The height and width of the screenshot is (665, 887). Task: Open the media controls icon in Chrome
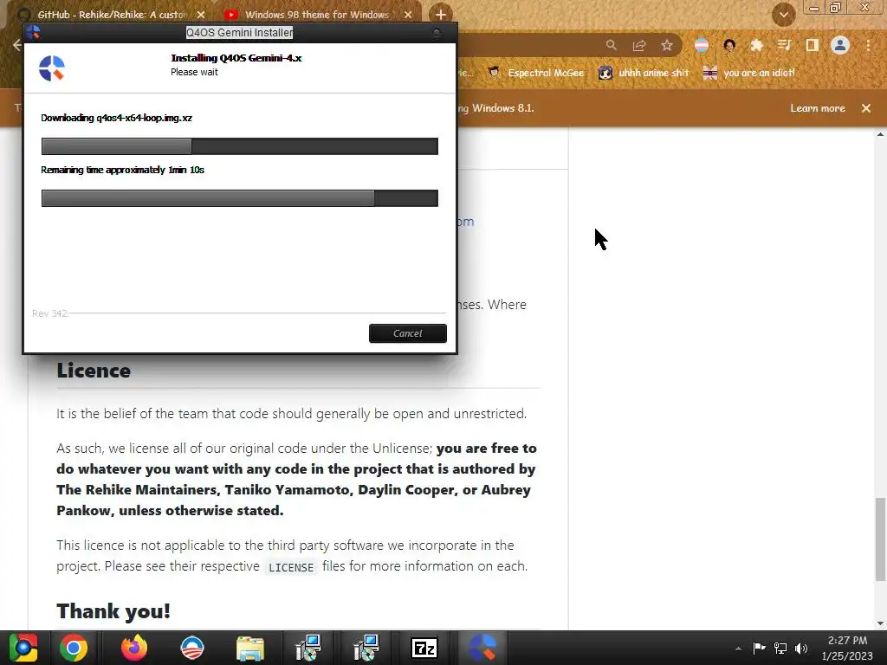pyautogui.click(x=784, y=45)
